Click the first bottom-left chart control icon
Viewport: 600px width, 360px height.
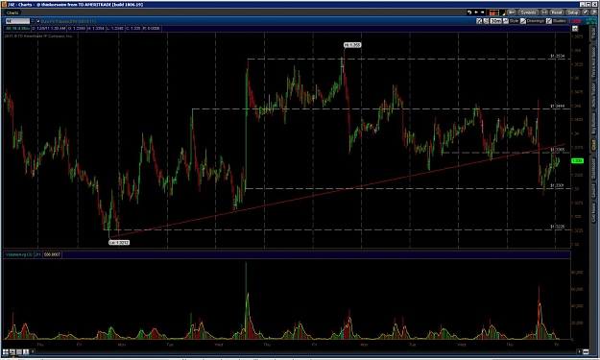(6, 351)
